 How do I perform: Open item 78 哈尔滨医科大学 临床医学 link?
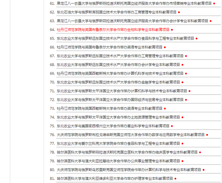[127, 152]
